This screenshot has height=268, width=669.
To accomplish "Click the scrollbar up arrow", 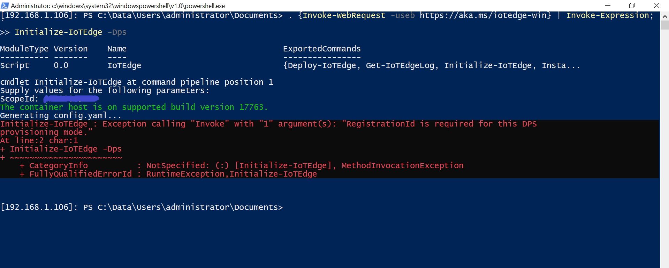I will [664, 16].
